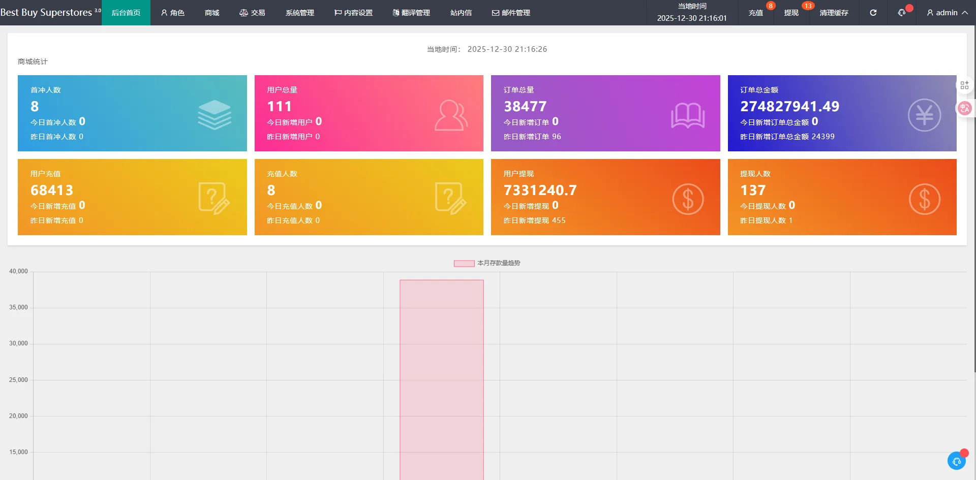Open the 提现 pending requests link
The image size is (976, 480).
tap(791, 13)
